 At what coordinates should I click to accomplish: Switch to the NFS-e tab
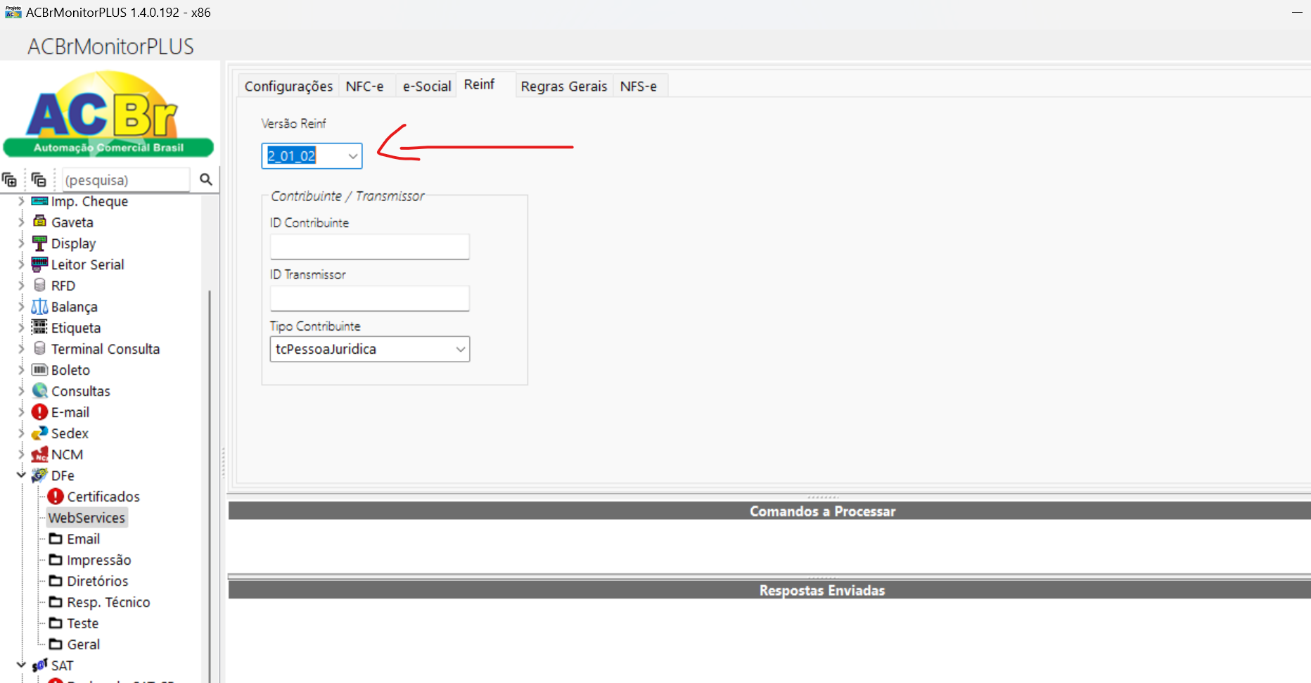[x=639, y=86]
